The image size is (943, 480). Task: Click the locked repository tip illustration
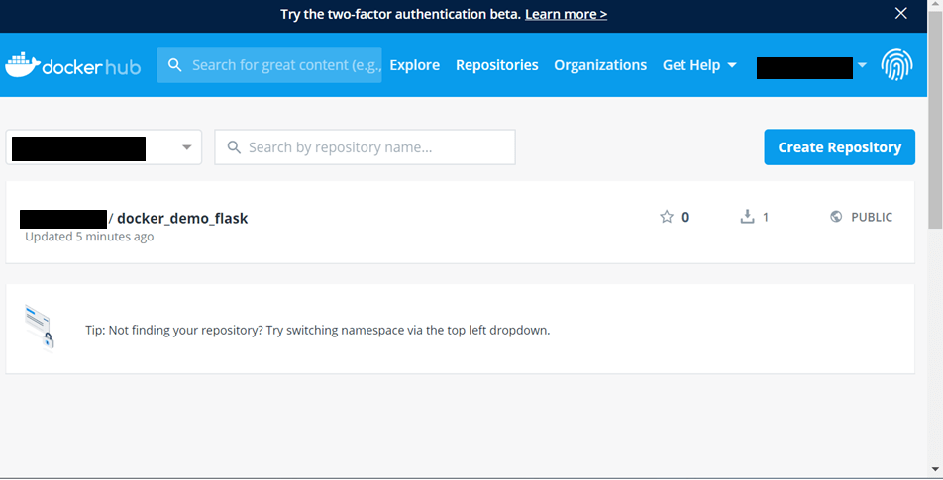(40, 327)
